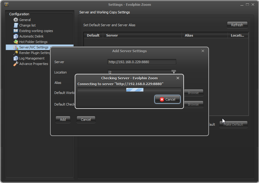Viewport: 259px width, 183px height.
Task: Click Cancel in Add Server Settings dialog
Action: pyautogui.click(x=86, y=120)
